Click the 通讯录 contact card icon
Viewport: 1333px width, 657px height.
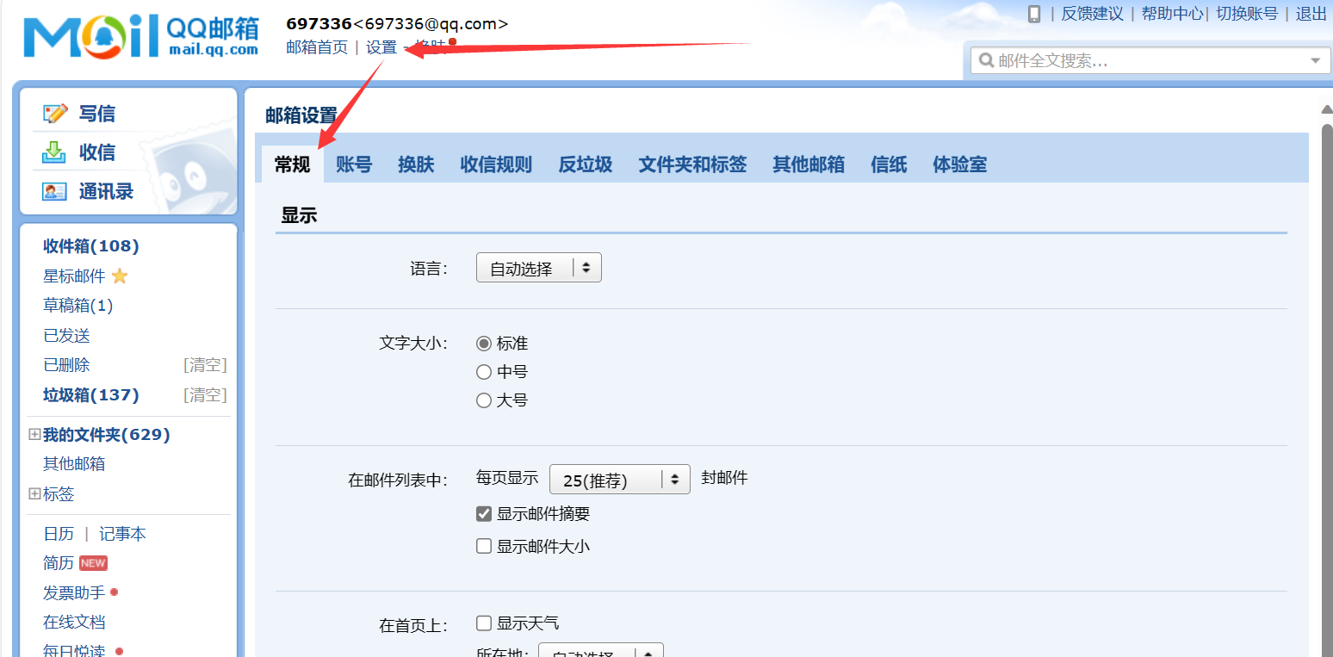pos(54,192)
